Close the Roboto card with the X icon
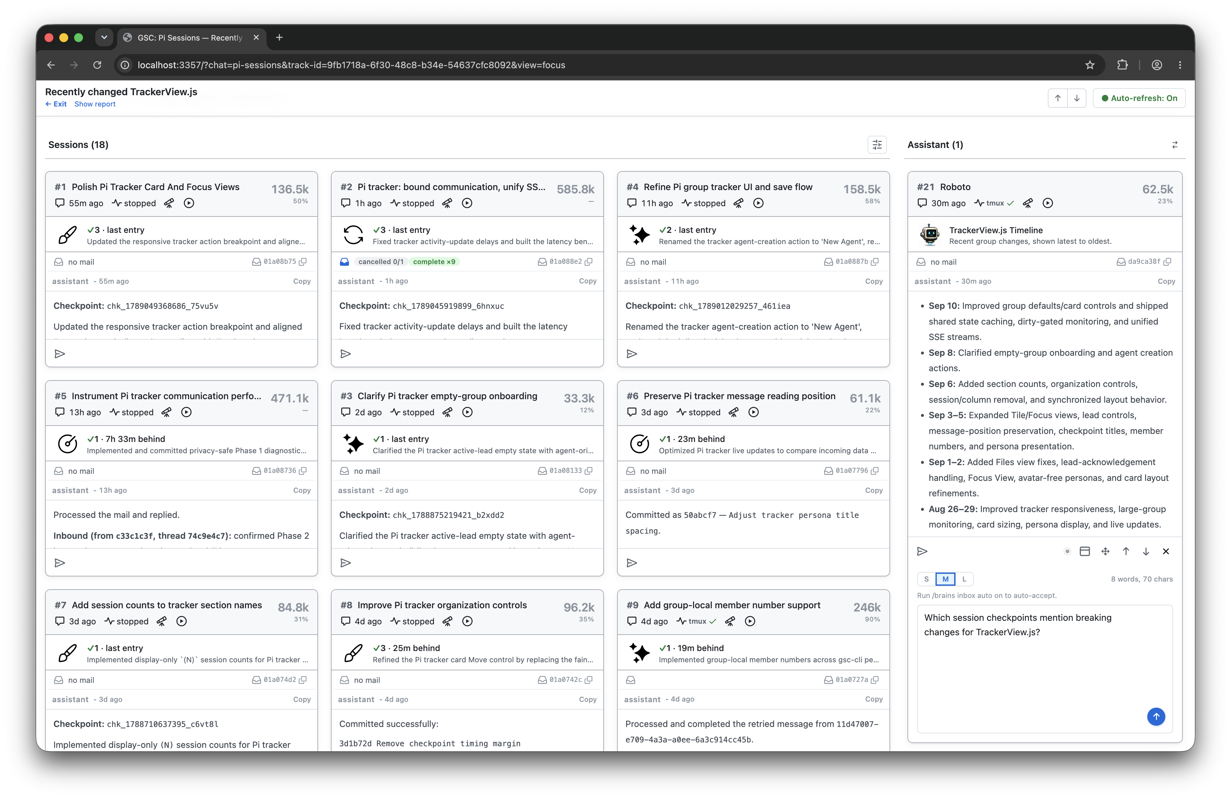1231x799 pixels. (x=1166, y=551)
